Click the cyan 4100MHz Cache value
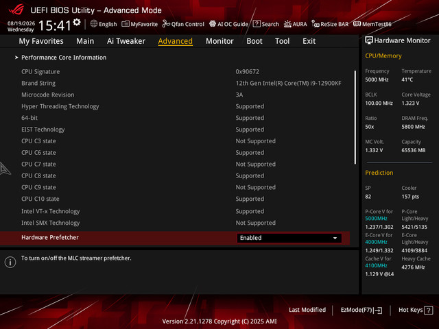The height and width of the screenshot is (329, 439). coord(376,265)
